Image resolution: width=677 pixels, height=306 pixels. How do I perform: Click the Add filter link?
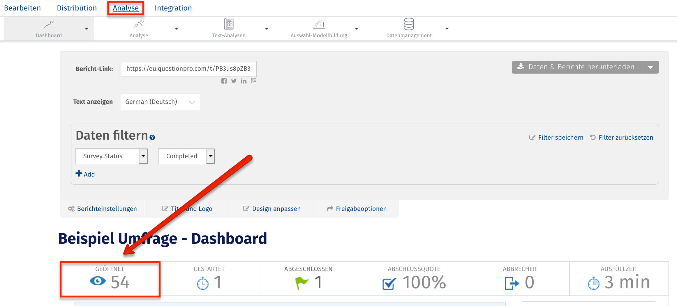coord(85,174)
